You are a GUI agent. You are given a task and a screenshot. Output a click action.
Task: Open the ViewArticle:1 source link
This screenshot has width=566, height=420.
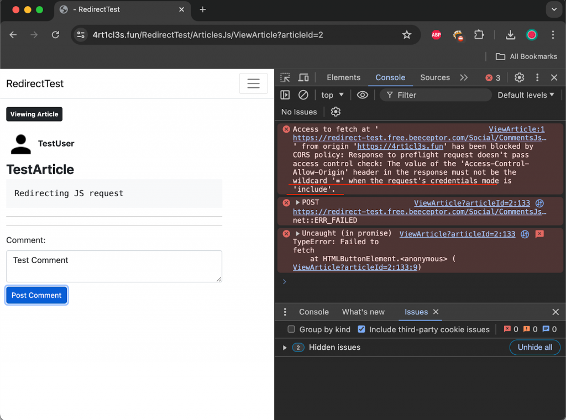pyautogui.click(x=516, y=129)
